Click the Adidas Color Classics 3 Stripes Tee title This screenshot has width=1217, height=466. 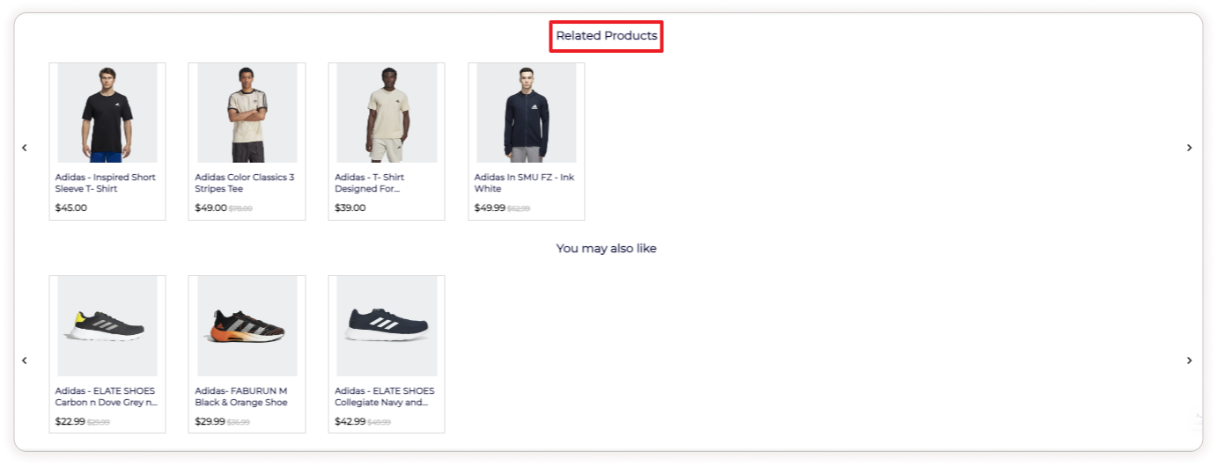(x=244, y=183)
